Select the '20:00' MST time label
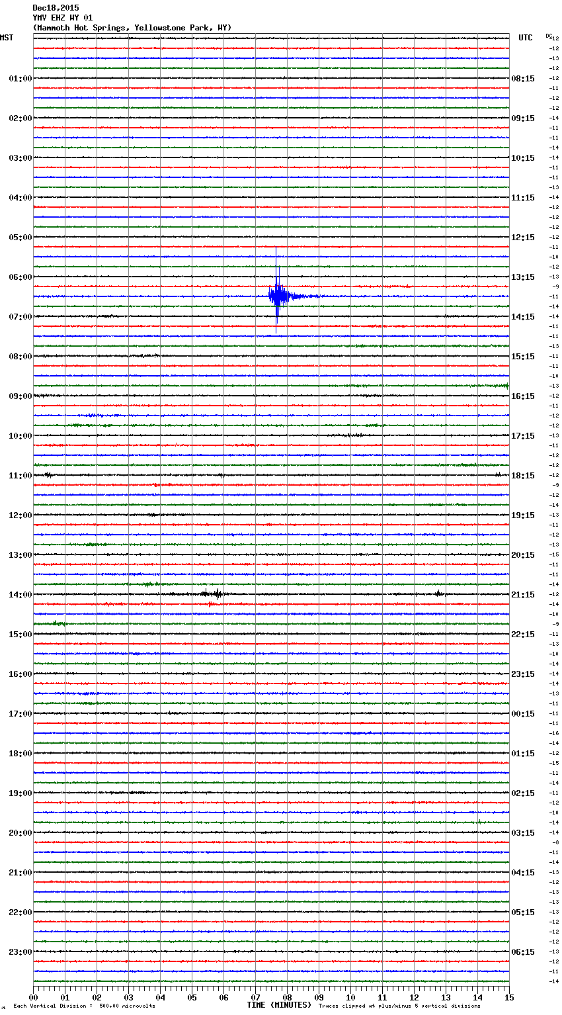This screenshot has width=562, height=1015. click(x=20, y=833)
